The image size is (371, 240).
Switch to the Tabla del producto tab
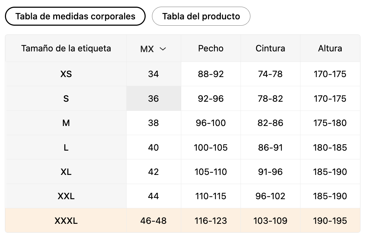tap(201, 16)
